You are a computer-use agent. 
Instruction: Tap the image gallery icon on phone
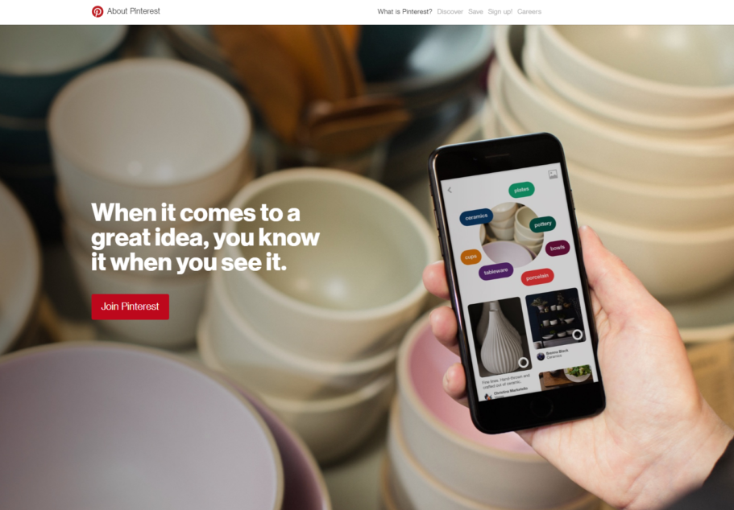tap(553, 175)
